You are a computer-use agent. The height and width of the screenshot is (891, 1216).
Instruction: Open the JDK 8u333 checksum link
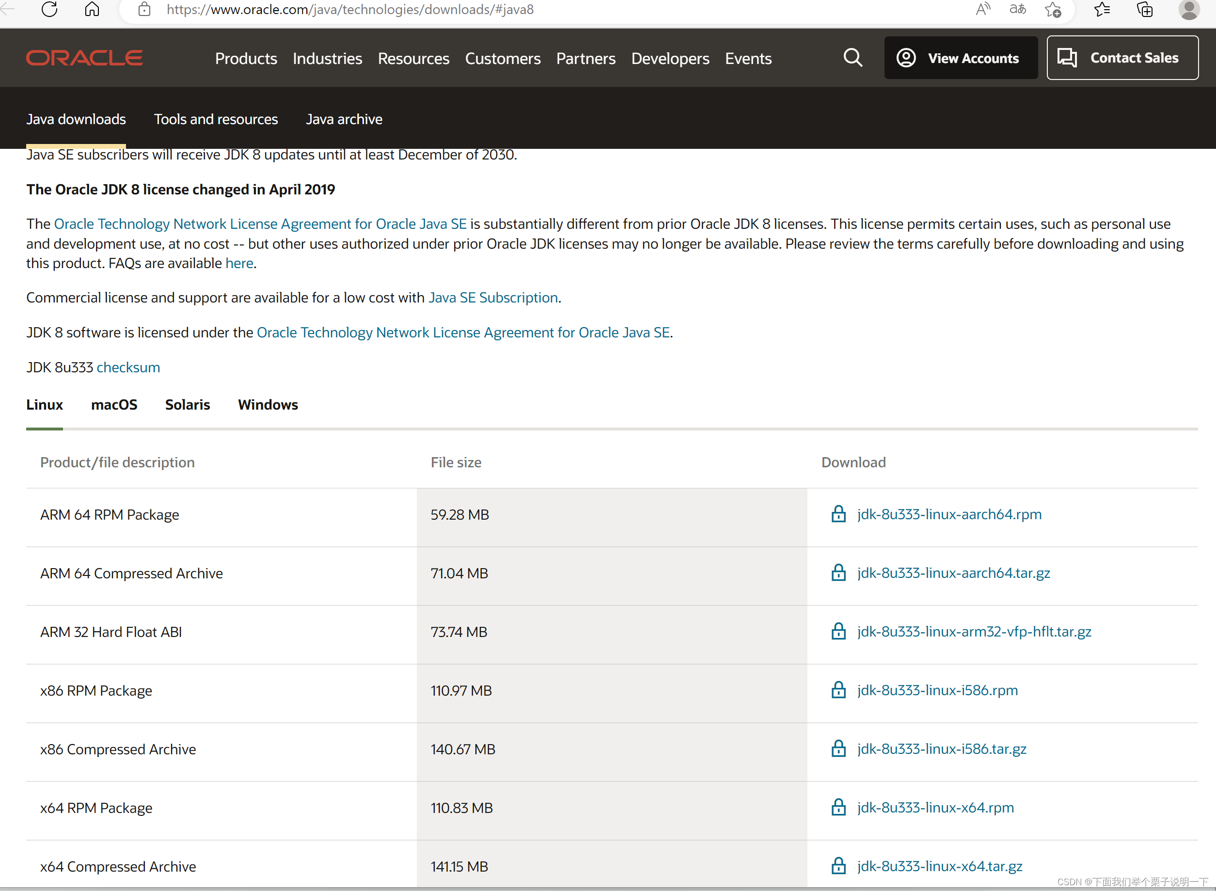point(128,367)
